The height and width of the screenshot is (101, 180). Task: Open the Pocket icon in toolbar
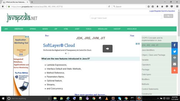coord(172,6)
